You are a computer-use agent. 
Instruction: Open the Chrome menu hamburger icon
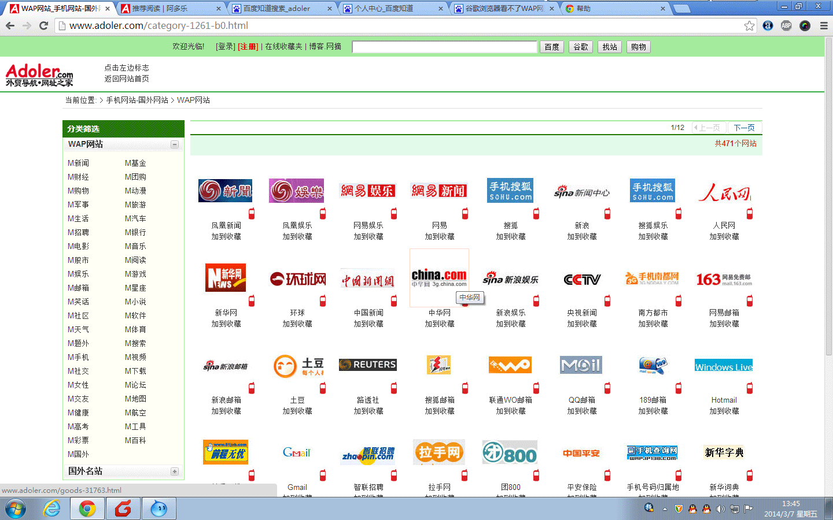click(x=824, y=25)
